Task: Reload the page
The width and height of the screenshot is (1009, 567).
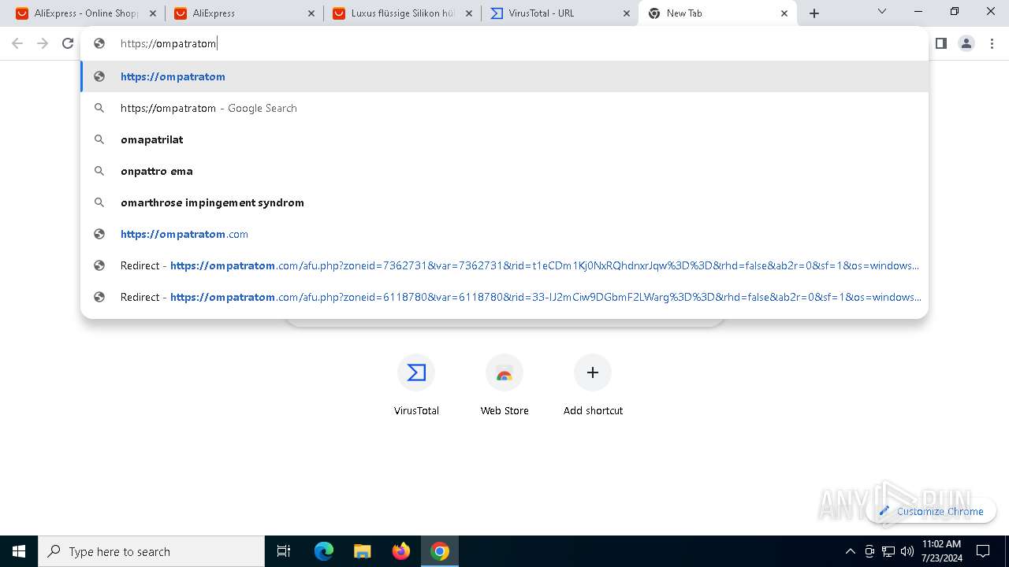Action: 68,43
